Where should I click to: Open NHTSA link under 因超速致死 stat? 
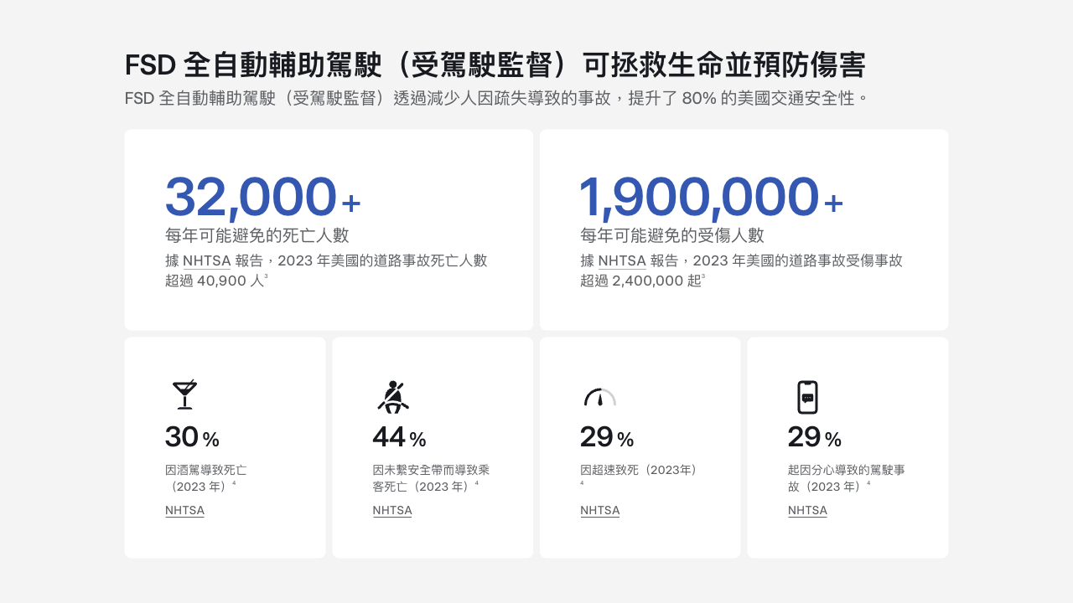pos(599,510)
